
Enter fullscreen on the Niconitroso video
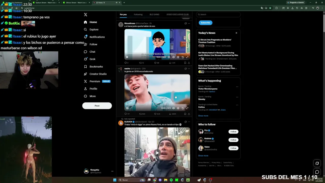(187, 57)
